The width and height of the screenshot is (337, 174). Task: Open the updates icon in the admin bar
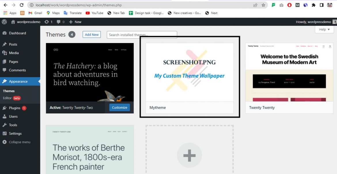click(47, 22)
